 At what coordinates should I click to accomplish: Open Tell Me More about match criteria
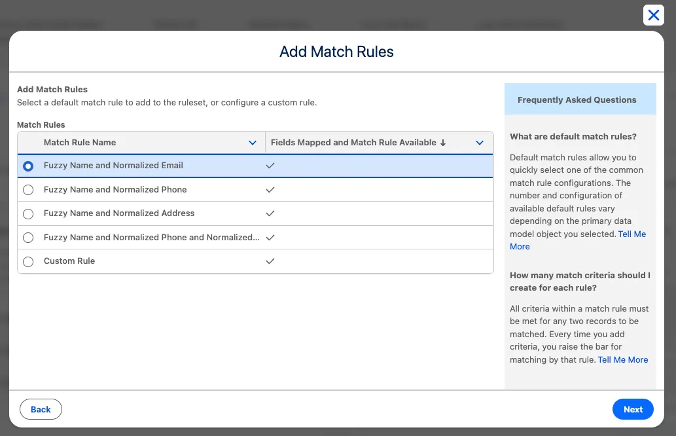[x=622, y=359]
